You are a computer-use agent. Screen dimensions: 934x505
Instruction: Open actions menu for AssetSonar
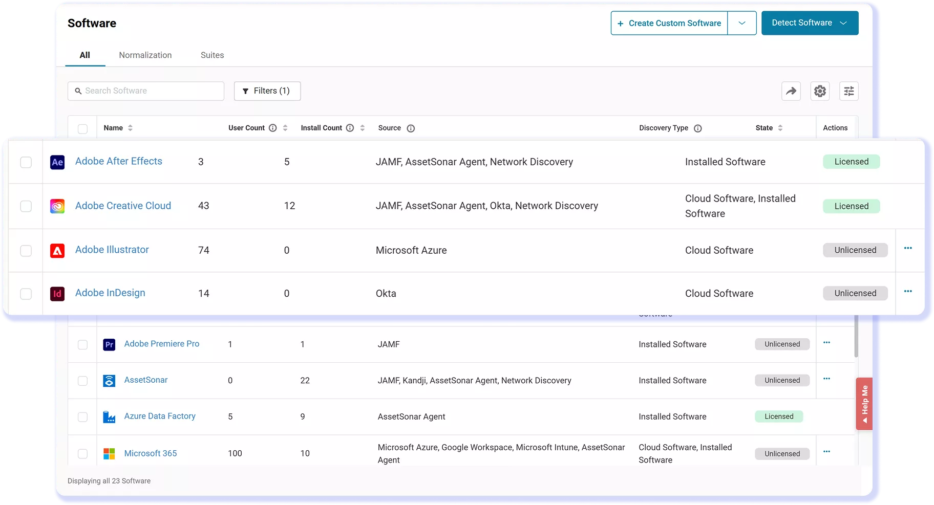826,379
